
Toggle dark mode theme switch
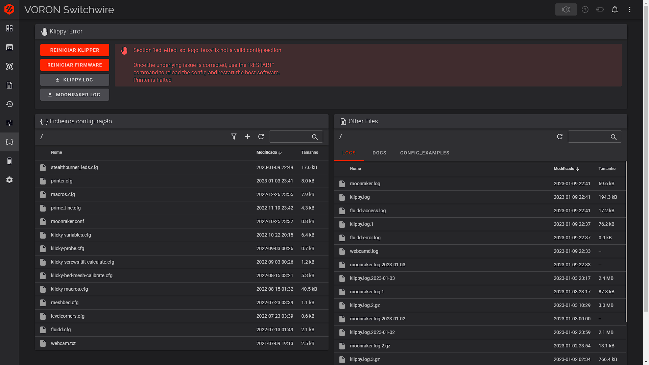point(600,9)
